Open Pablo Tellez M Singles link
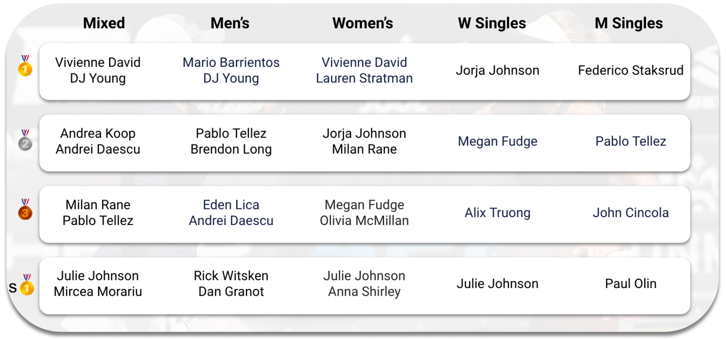The height and width of the screenshot is (339, 726). (x=630, y=141)
